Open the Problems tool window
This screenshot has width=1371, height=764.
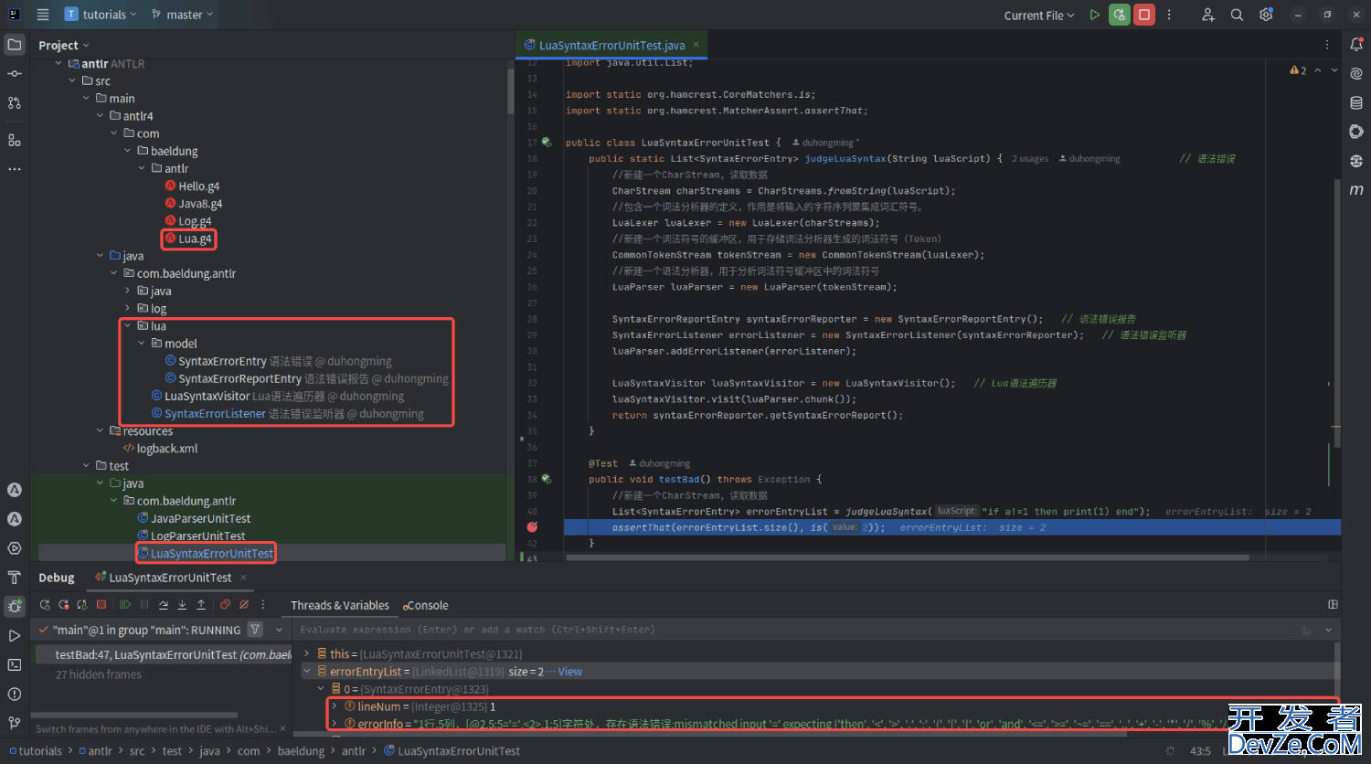pos(15,695)
